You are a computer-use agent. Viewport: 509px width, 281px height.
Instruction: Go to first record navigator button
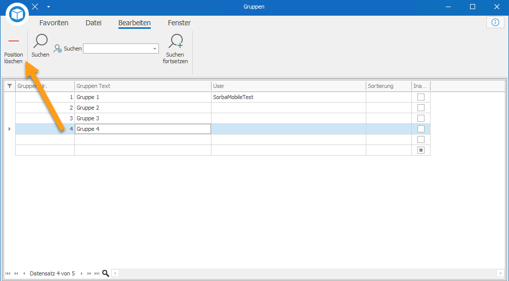8,273
